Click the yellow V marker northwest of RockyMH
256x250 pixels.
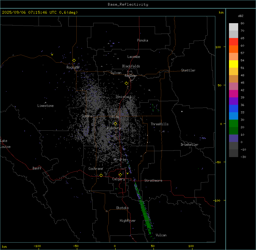tap(52, 55)
